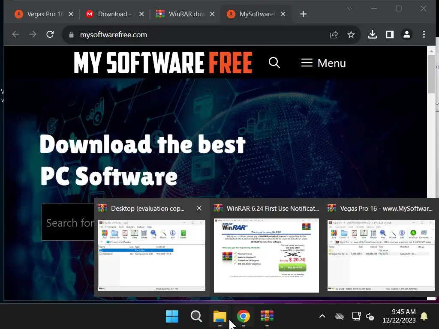
Task: Open the muted volume tray icon
Action: coord(370,317)
